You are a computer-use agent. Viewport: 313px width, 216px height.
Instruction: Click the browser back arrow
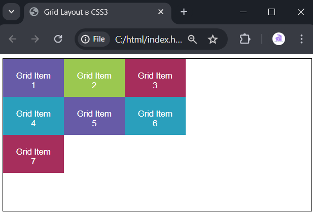[x=12, y=39]
